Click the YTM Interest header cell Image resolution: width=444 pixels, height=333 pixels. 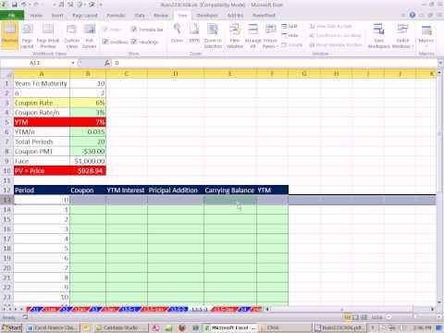pyautogui.click(x=127, y=190)
